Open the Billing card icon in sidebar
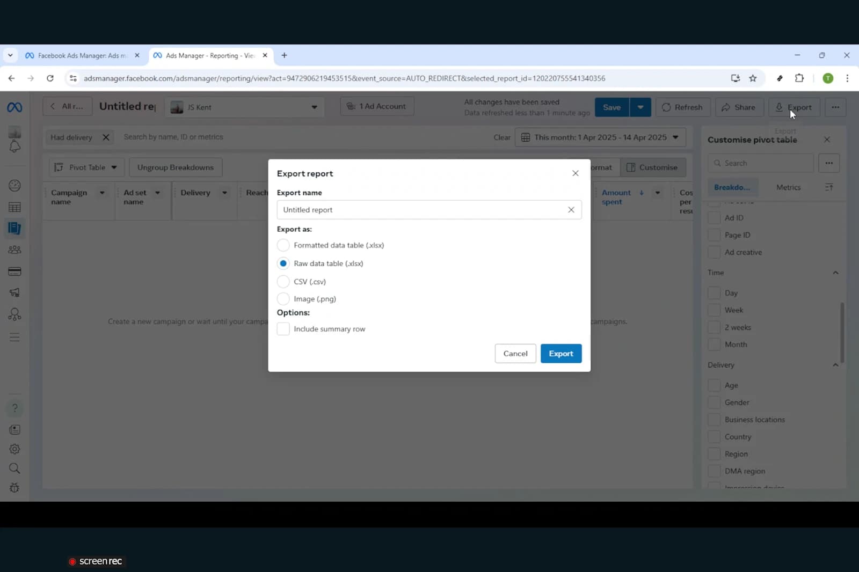 pos(14,272)
